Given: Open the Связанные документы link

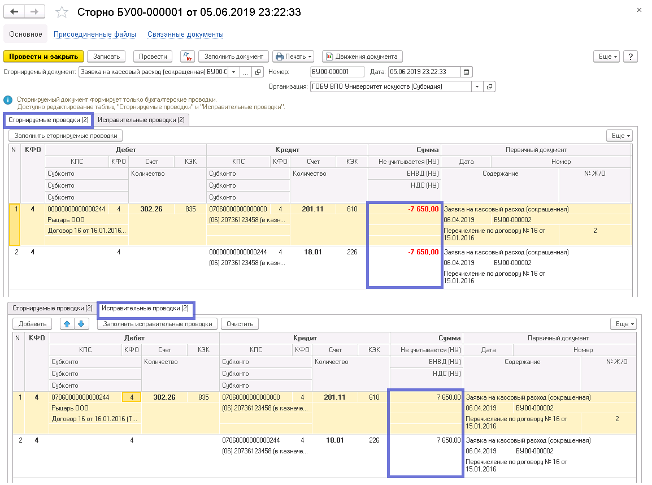Looking at the screenshot, I should pos(185,34).
